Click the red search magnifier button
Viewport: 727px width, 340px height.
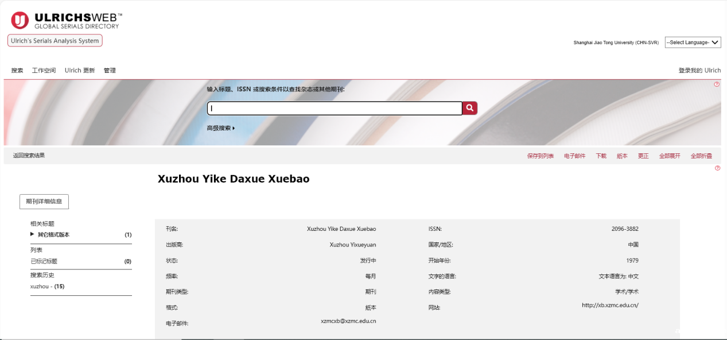[470, 108]
